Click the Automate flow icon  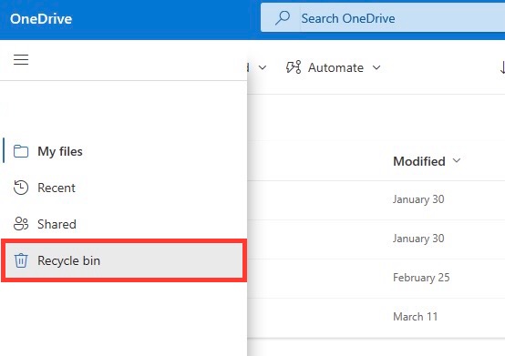pyautogui.click(x=294, y=67)
